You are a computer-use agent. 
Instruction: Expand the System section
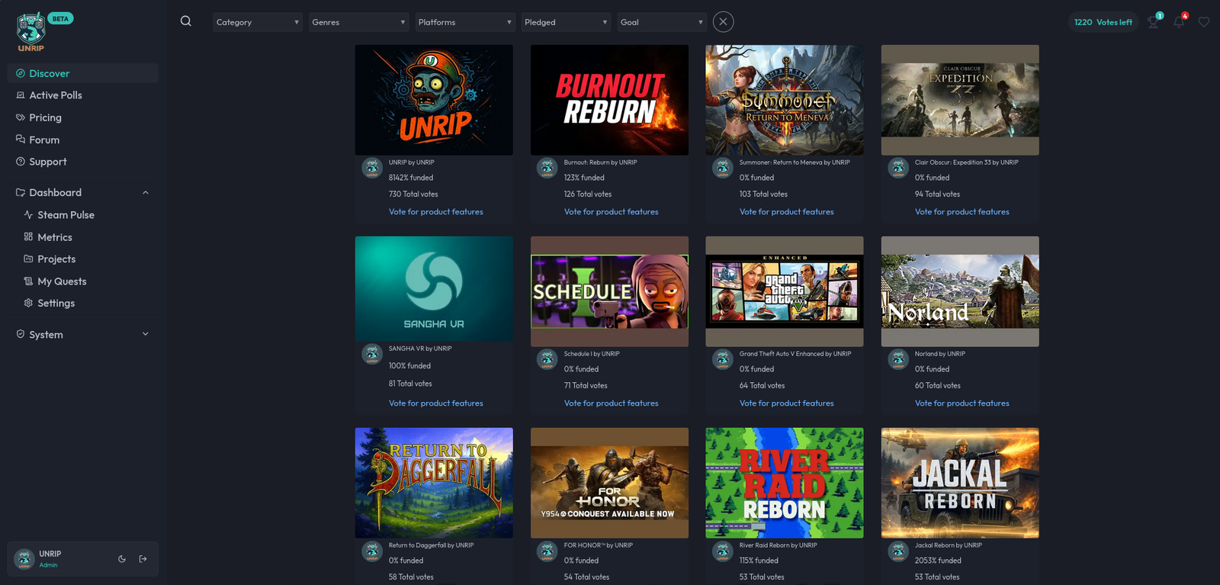pos(146,334)
